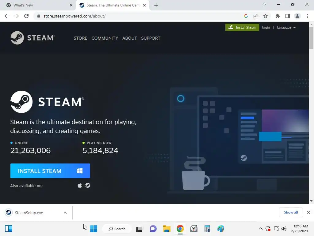The image size is (314, 236).
Task: Open the clock and date panel
Action: [x=299, y=229]
